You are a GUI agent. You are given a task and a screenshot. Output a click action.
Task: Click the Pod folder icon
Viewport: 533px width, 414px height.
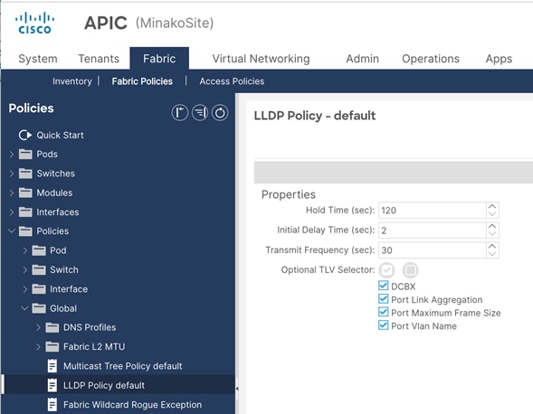[39, 250]
